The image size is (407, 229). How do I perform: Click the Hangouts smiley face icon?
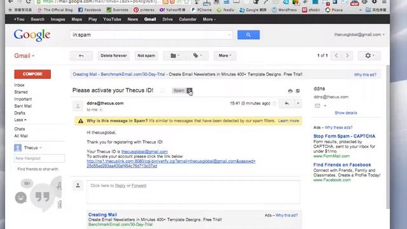21,198
